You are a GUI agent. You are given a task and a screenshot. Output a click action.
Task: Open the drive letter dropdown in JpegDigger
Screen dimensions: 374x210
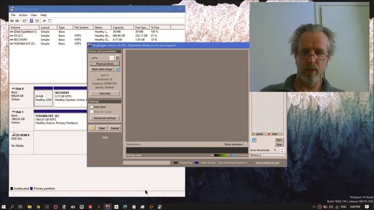pos(112,58)
